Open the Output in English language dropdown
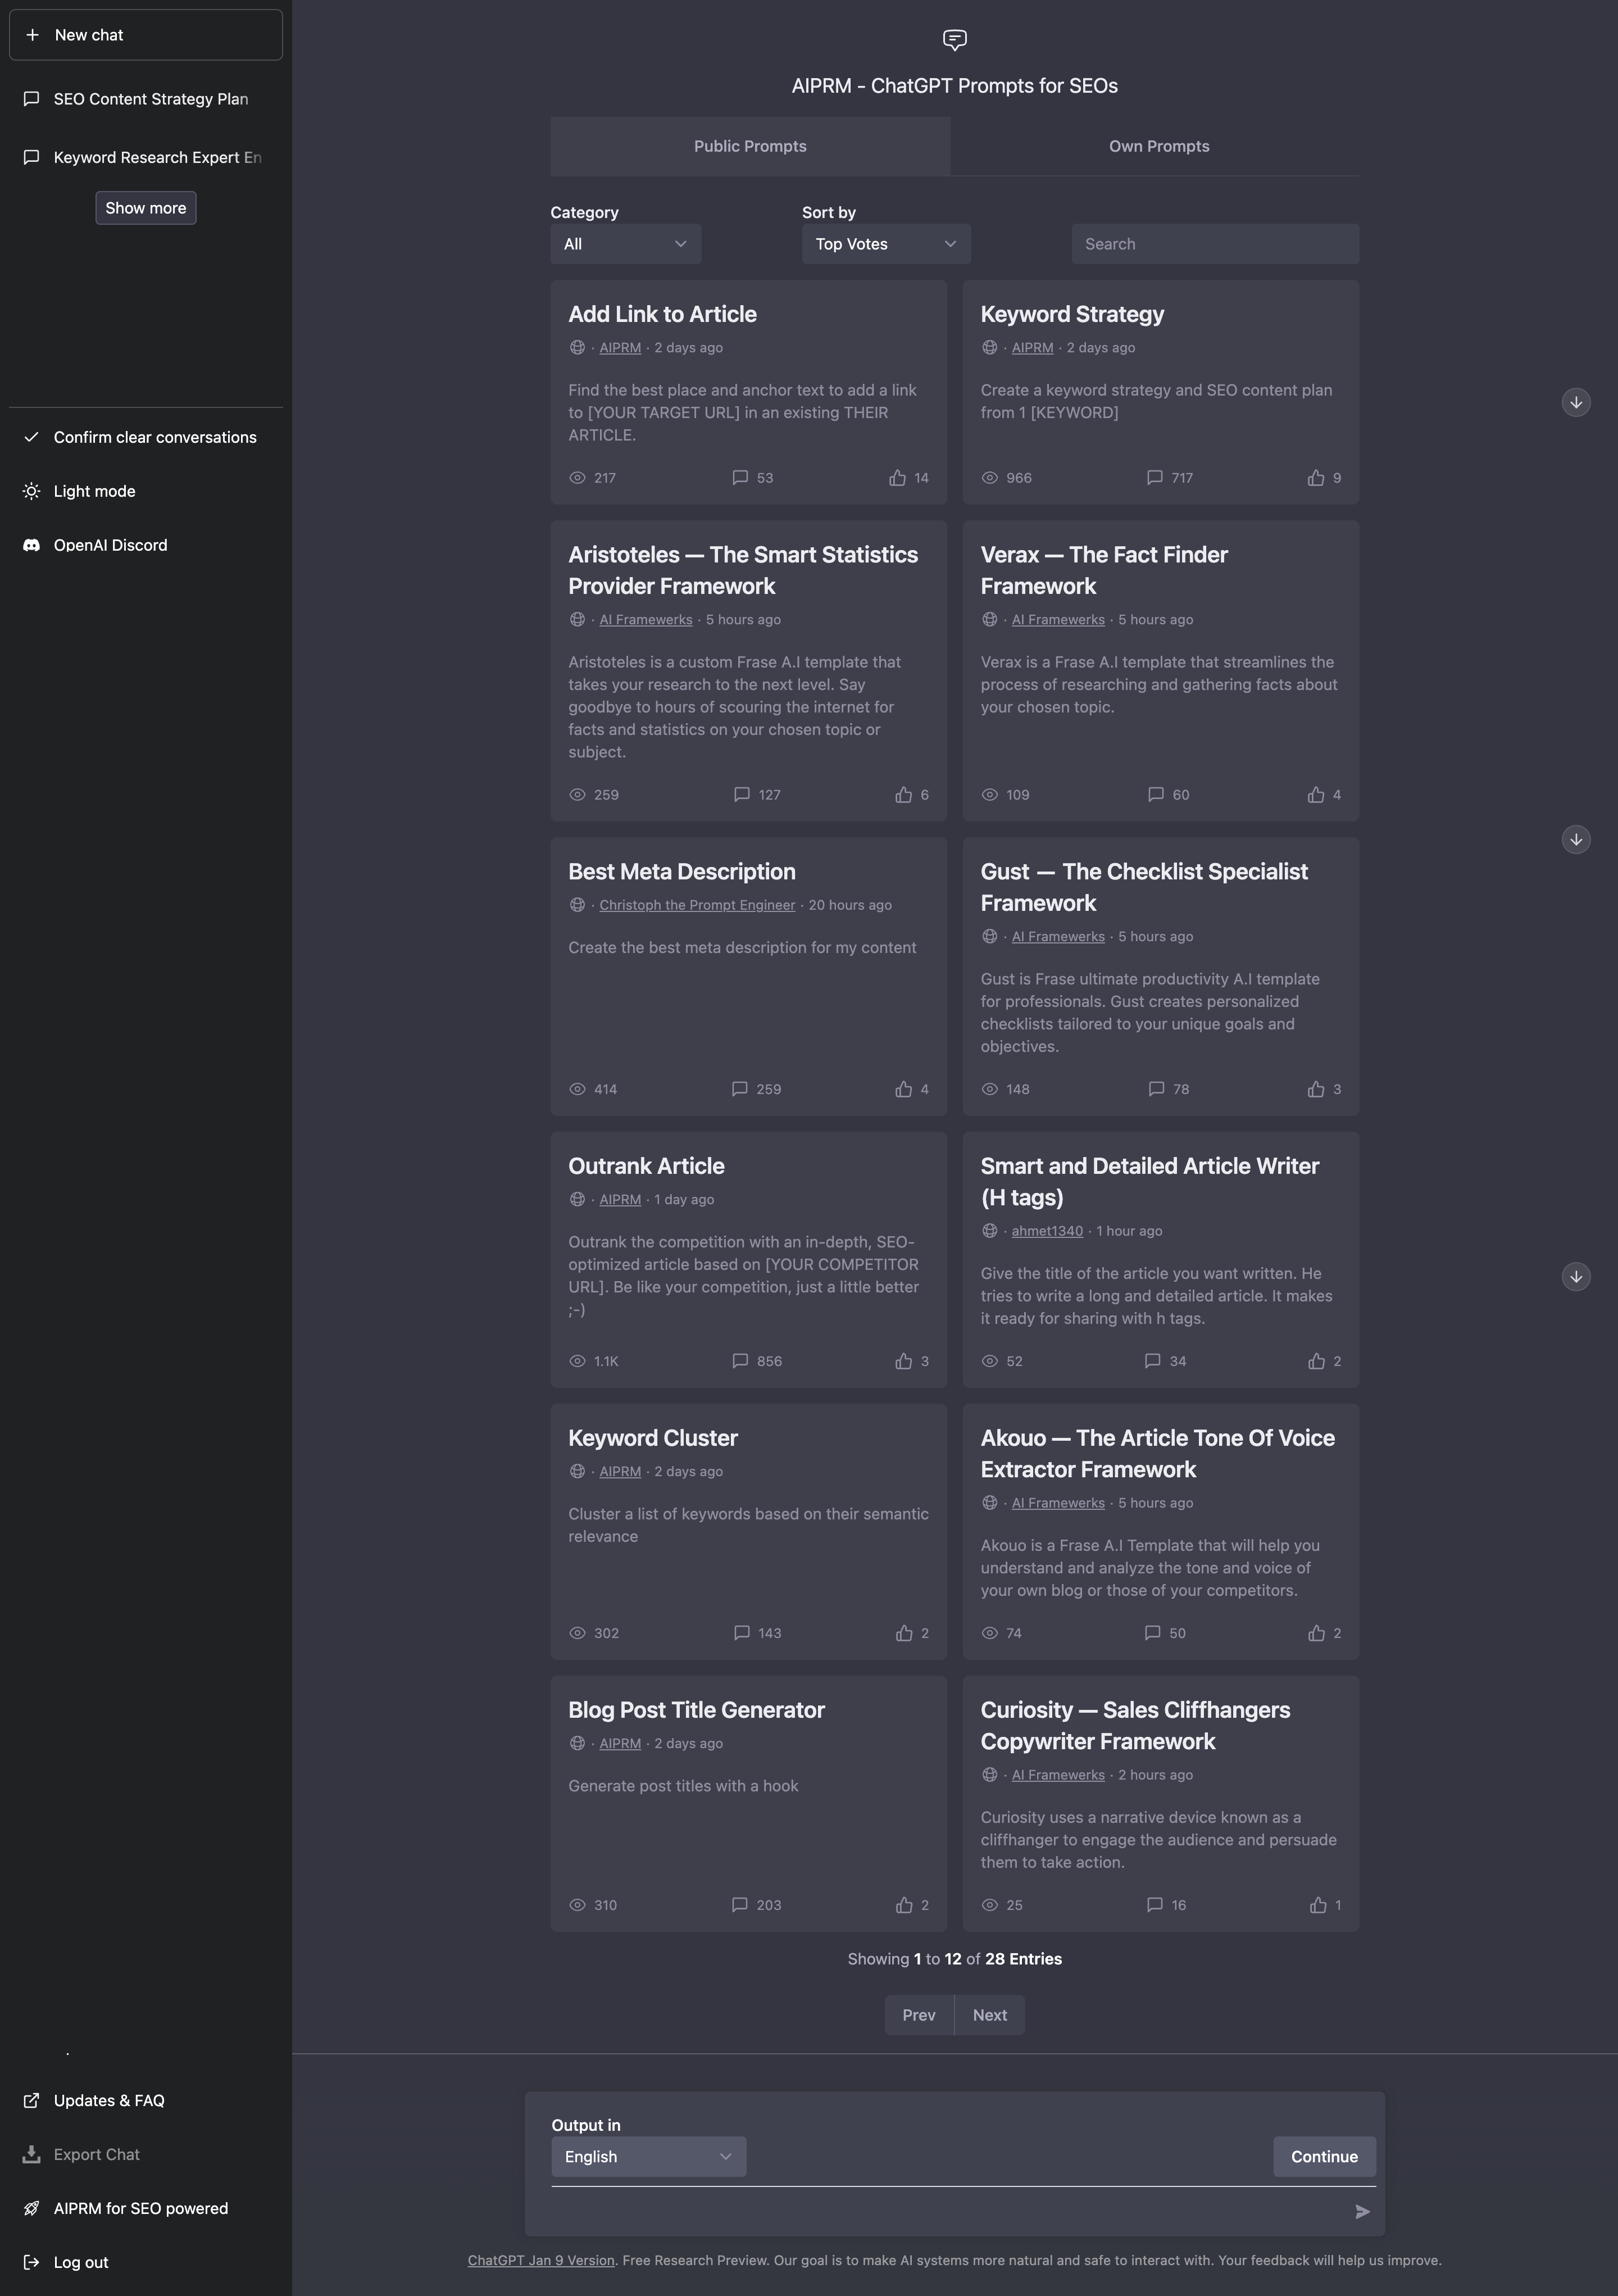The image size is (1618, 2296). coord(649,2157)
